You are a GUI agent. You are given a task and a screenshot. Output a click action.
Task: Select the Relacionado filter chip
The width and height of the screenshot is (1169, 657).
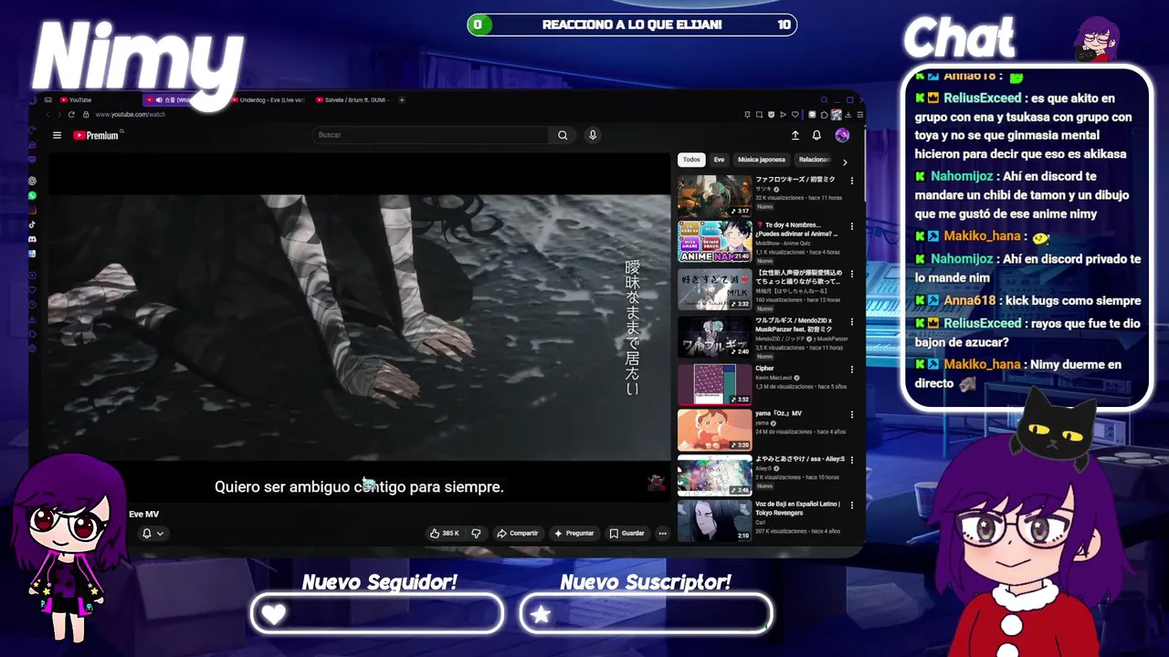pos(815,160)
